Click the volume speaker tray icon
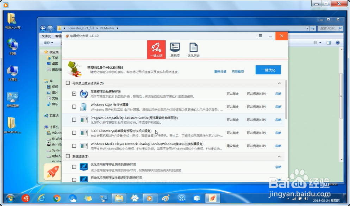Screen dimensions: 350x206 click(306, 198)
